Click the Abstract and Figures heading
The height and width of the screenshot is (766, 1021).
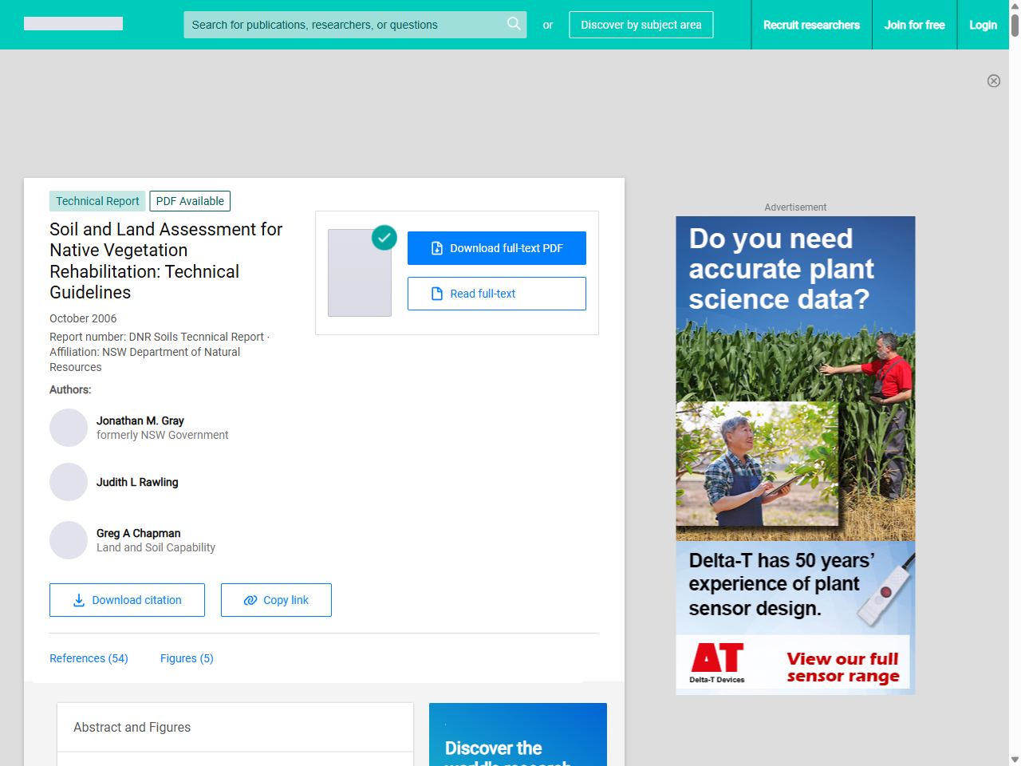(x=132, y=727)
